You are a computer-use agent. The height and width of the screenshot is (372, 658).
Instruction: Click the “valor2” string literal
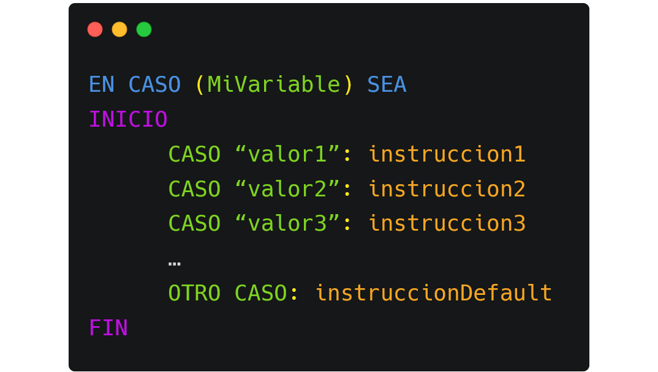(287, 189)
